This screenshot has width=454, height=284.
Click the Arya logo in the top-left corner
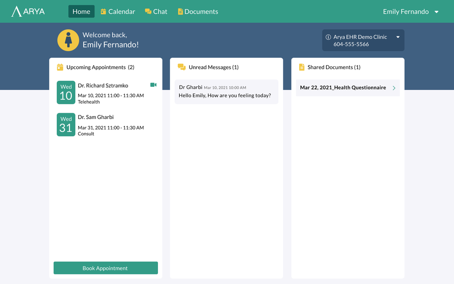pyautogui.click(x=27, y=11)
